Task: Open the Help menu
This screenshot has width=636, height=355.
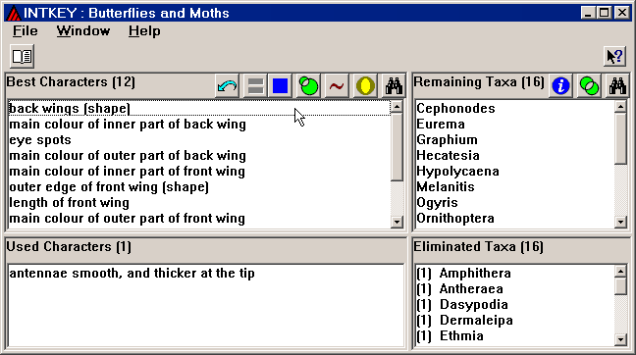Action: pyautogui.click(x=144, y=31)
